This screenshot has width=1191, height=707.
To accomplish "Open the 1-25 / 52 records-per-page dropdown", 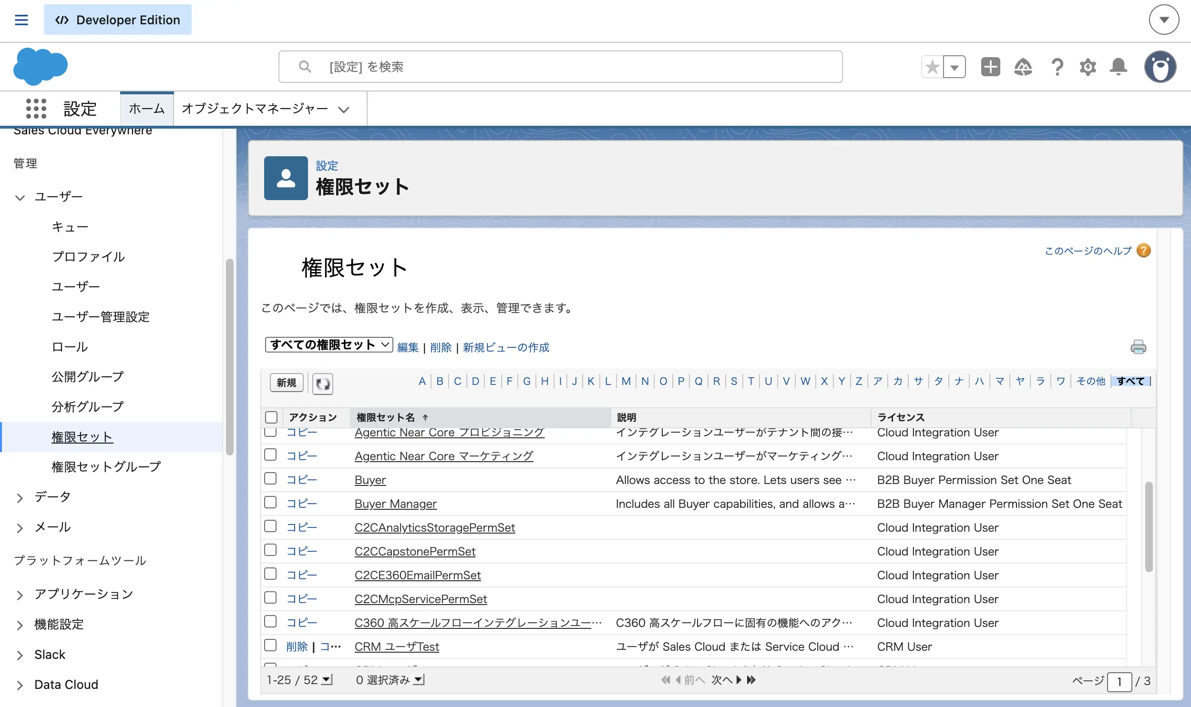I will click(x=327, y=680).
